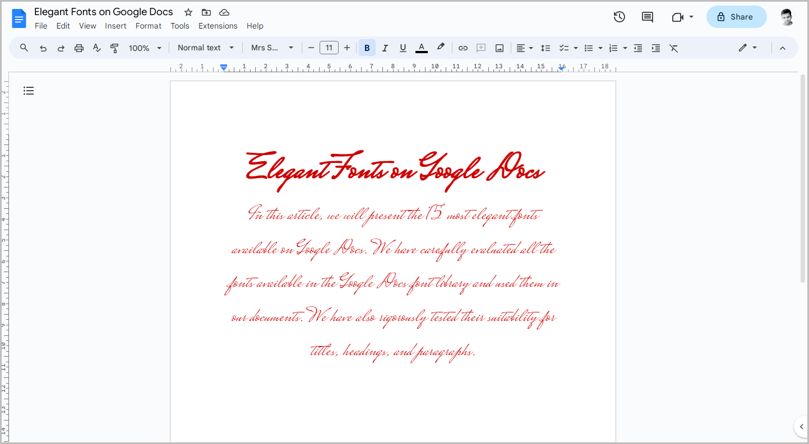The image size is (809, 444).
Task: Click the Share button
Action: [736, 17]
